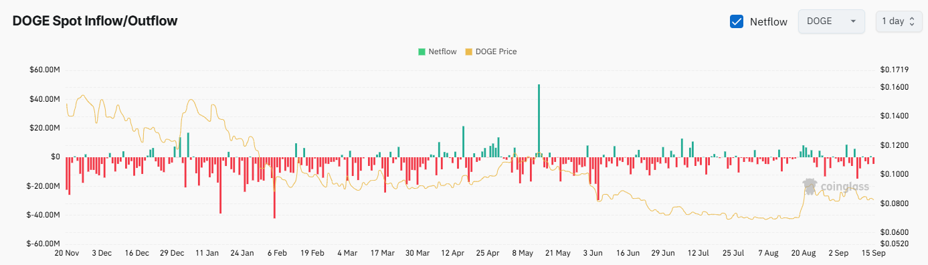
Task: Click the 15 Sep date label
Action: pyautogui.click(x=874, y=254)
